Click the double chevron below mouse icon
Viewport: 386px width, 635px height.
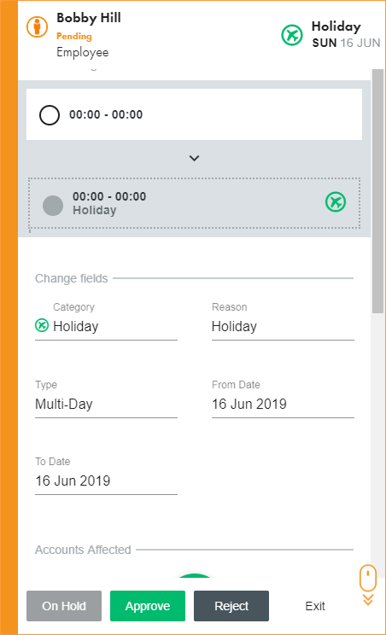pyautogui.click(x=368, y=600)
